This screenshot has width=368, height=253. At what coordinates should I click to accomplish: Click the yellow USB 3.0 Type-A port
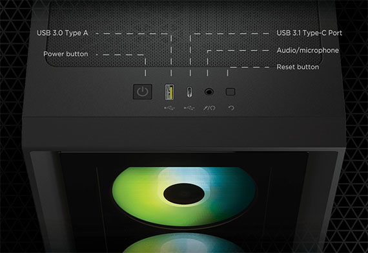[169, 92]
